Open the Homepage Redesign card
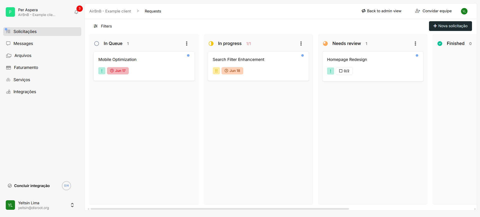Screen dimensions: 480x217 373,66
